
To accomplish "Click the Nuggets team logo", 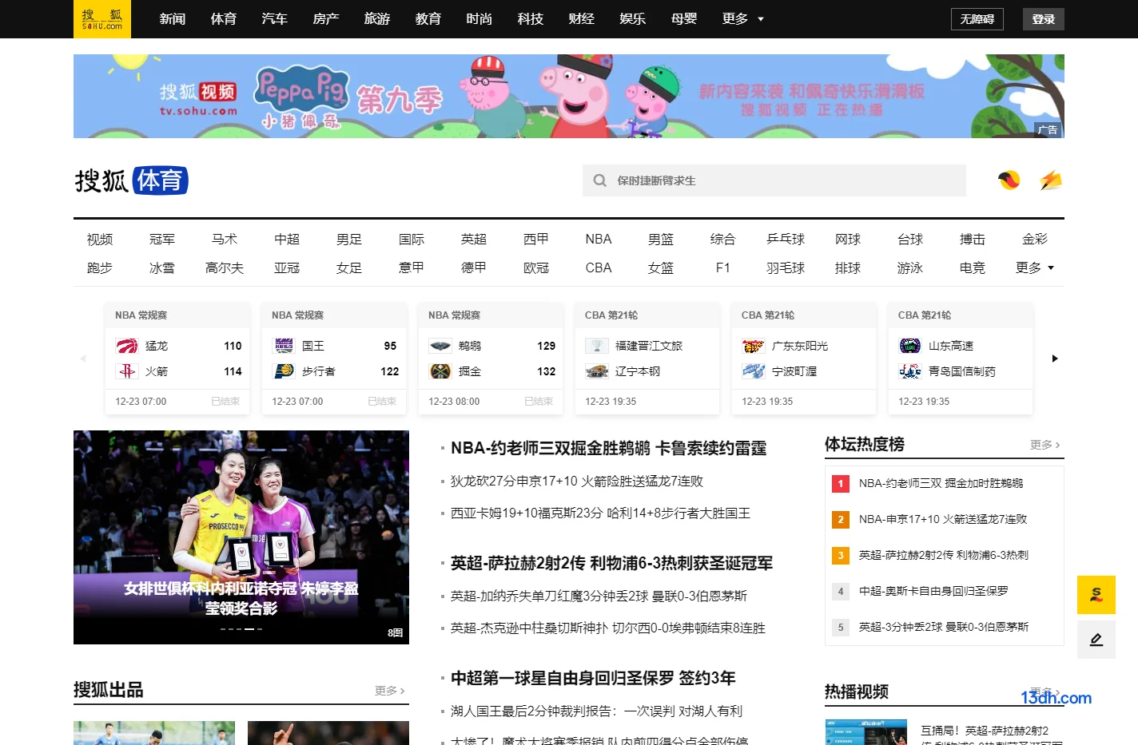I will pyautogui.click(x=440, y=371).
